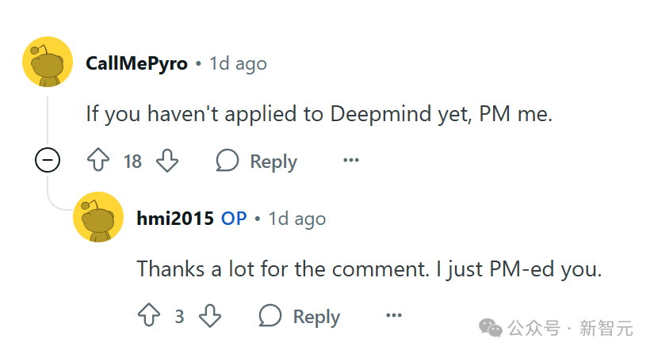Click the vote count 3 on reply
The width and height of the screenshot is (654, 354).
[179, 317]
